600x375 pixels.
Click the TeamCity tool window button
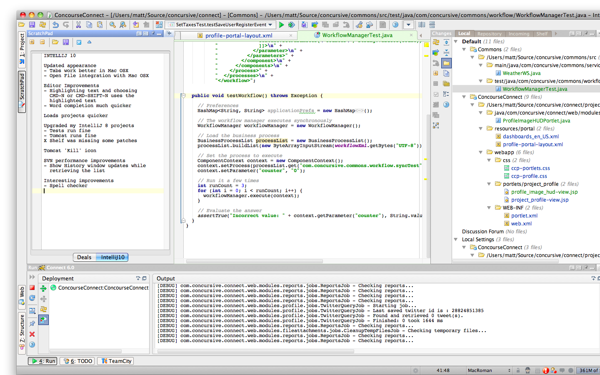116,361
